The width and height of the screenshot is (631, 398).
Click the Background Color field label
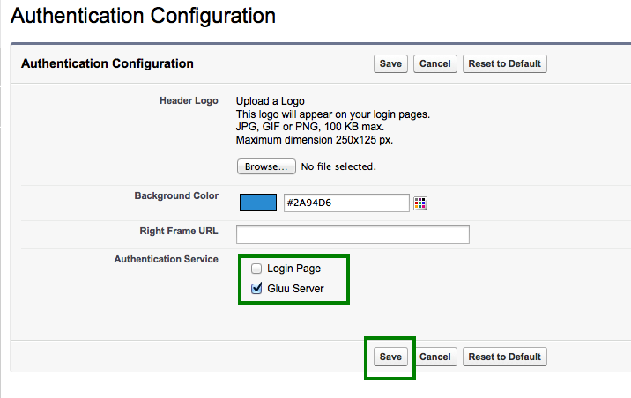click(x=176, y=195)
